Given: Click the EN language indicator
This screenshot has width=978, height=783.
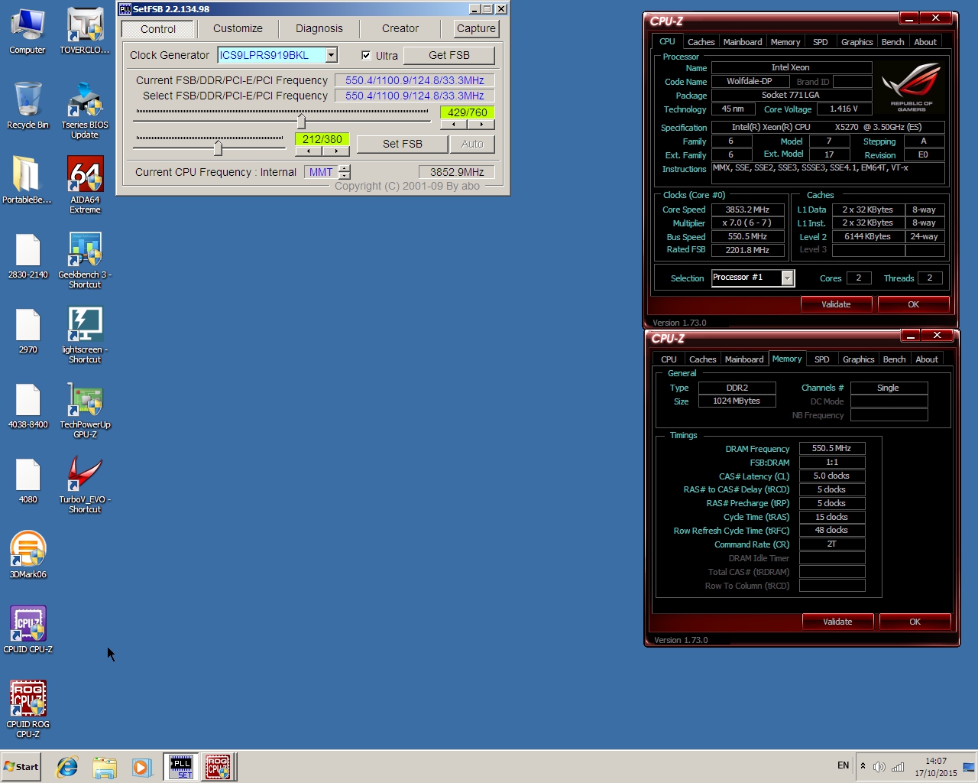Looking at the screenshot, I should [843, 765].
